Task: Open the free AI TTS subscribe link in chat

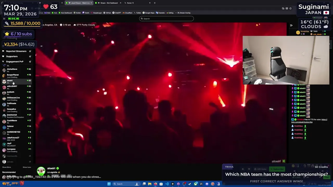Action: (x=309, y=121)
